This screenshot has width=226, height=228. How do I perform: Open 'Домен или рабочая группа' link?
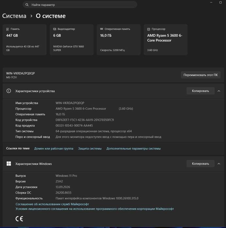53,149
